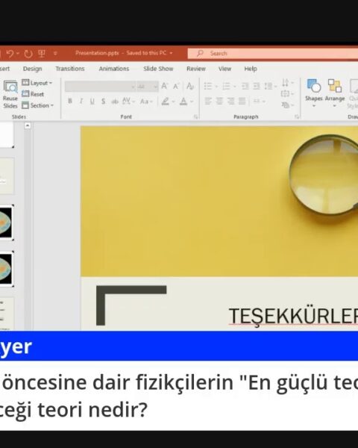Click the Reset button
This screenshot has width=358, height=448.
click(x=33, y=94)
